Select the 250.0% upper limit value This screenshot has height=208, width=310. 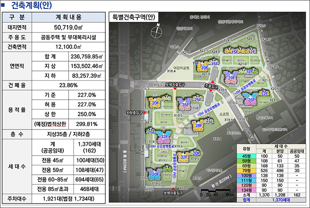point(87,114)
